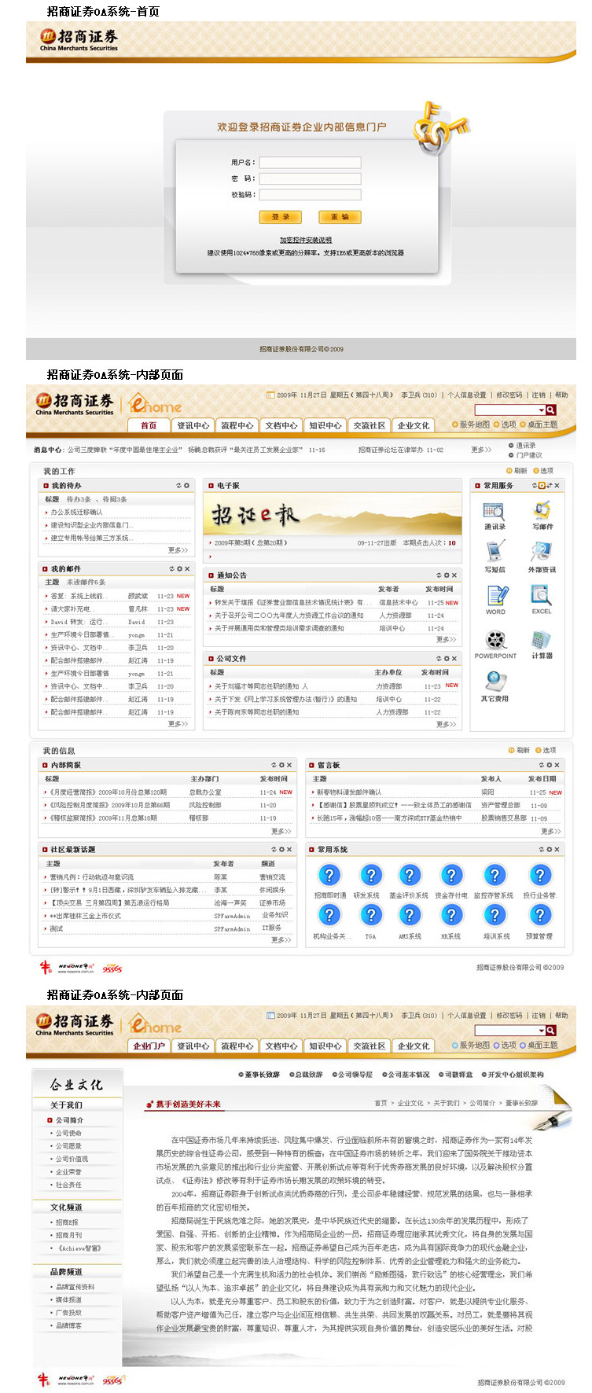This screenshot has height=1393, width=592.
Task: Expand 更多>> in the 消息中心 ticker
Action: 481,450
